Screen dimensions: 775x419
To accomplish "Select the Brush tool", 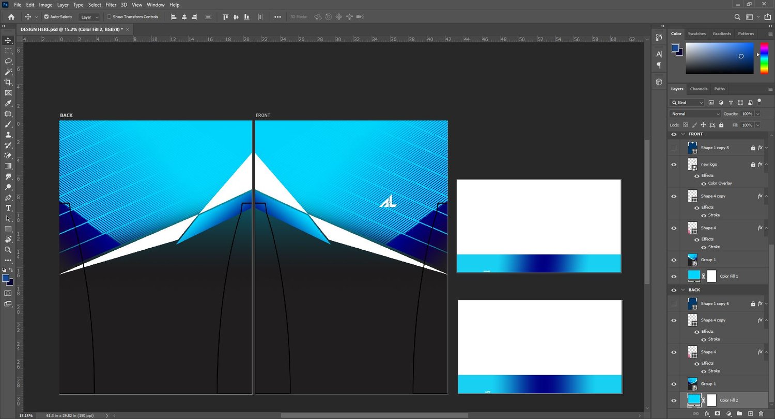I will click(x=8, y=124).
